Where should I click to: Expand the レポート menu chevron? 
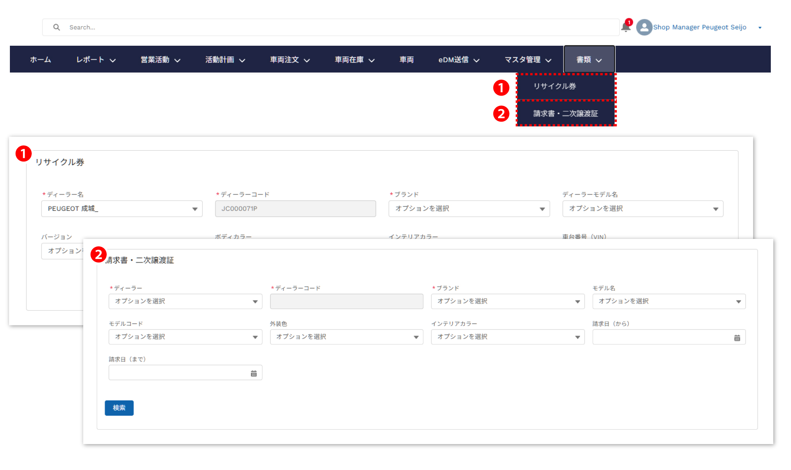click(x=112, y=60)
